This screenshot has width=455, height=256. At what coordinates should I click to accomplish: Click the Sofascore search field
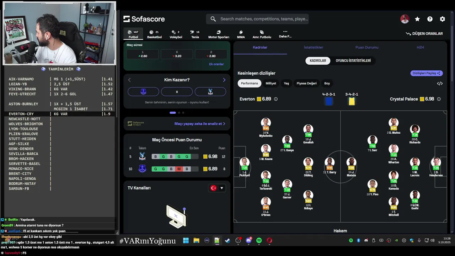[x=257, y=19]
